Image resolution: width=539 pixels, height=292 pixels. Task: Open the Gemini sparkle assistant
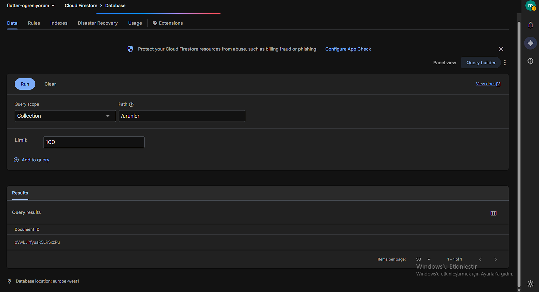pos(531,43)
